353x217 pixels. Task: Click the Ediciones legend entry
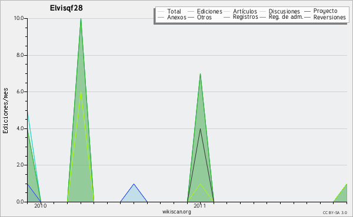click(x=205, y=11)
